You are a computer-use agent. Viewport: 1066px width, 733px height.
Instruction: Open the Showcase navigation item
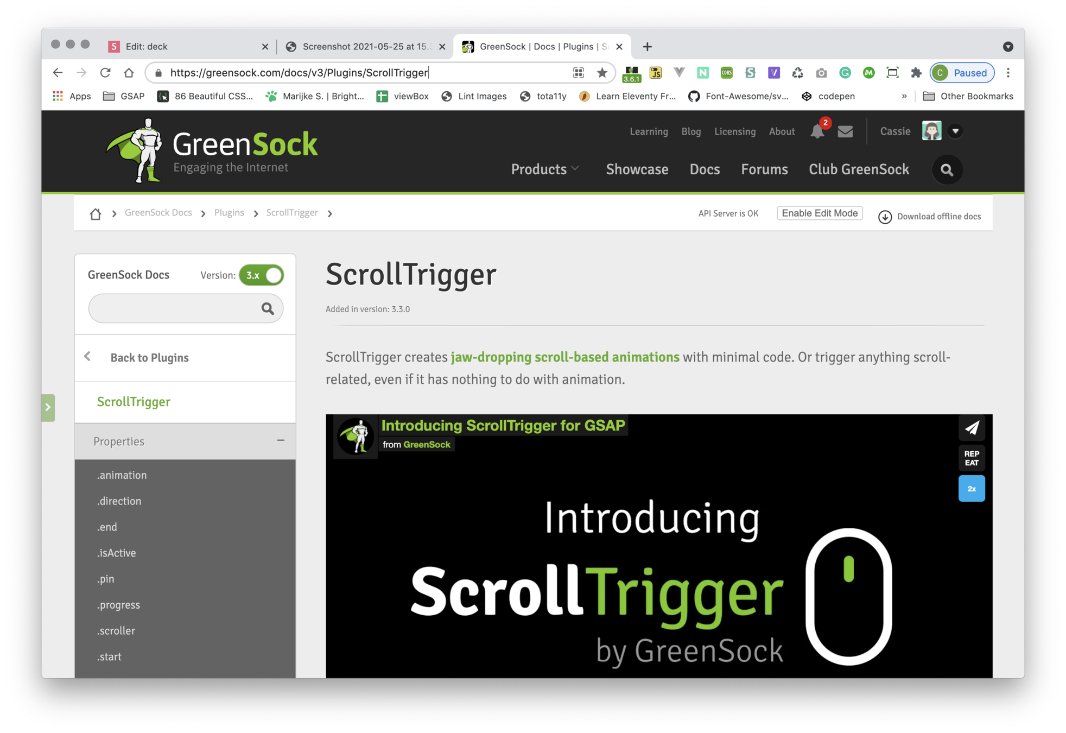637,169
